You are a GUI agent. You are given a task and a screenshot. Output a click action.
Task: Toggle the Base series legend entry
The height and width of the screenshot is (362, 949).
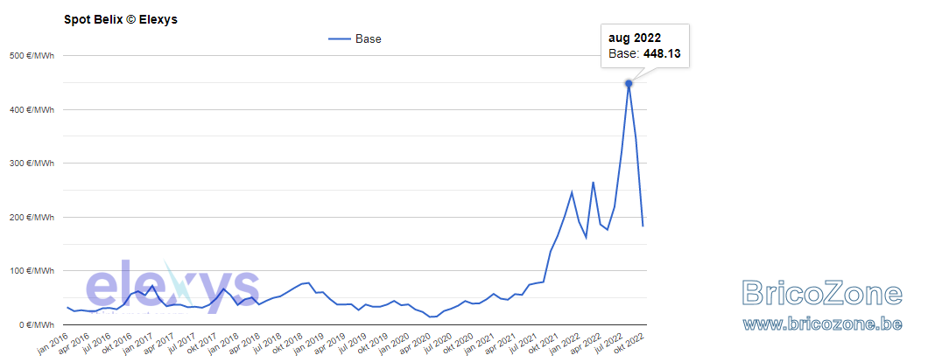pos(355,39)
